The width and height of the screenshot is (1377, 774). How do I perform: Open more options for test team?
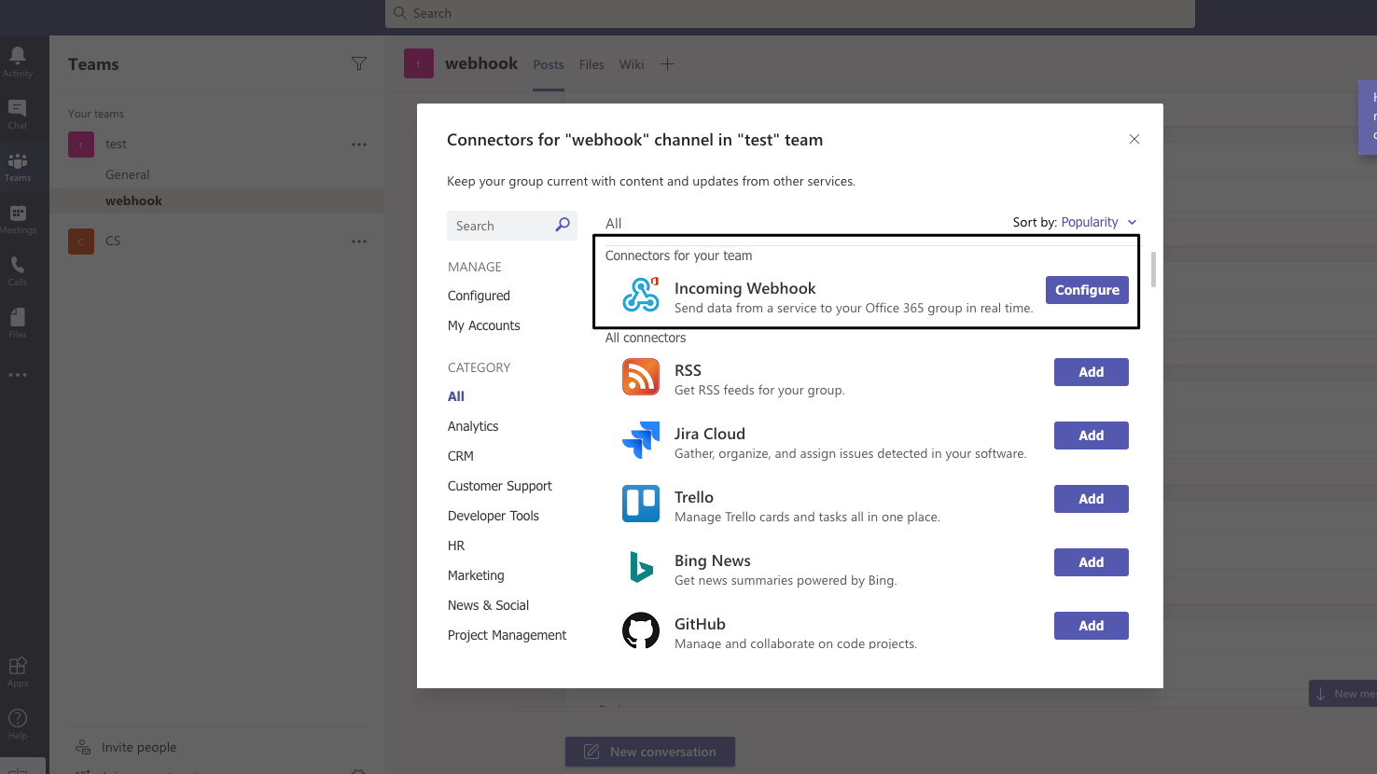coord(359,145)
